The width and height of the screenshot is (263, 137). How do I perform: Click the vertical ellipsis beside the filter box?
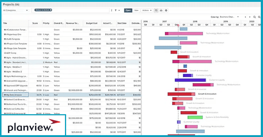[111, 10]
